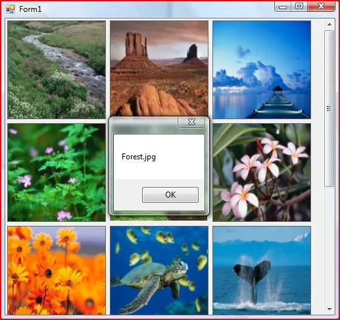Viewport: 340px width, 320px height.
Task: Close the Forest.jpg message dialog
Action: tap(191, 122)
